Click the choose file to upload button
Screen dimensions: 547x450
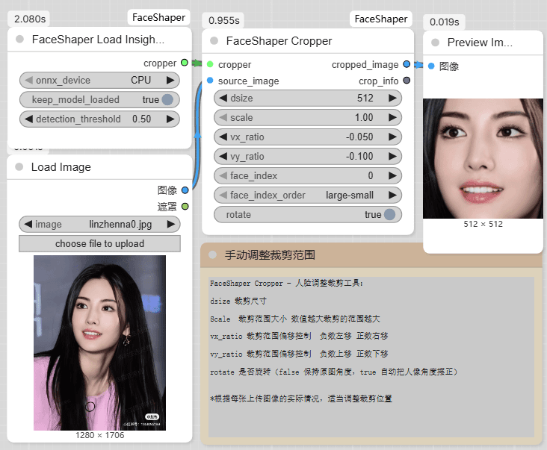(99, 244)
